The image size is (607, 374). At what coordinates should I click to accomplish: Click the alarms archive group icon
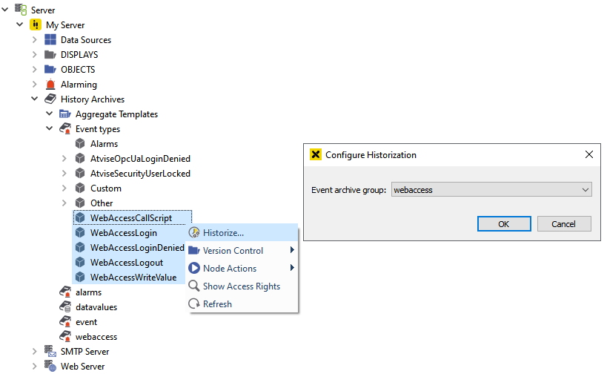(x=65, y=292)
